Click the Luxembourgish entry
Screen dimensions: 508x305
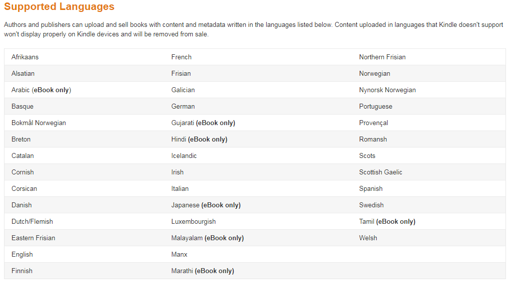click(x=193, y=221)
